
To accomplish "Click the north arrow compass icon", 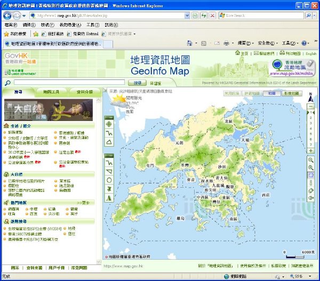I will pyautogui.click(x=310, y=98).
